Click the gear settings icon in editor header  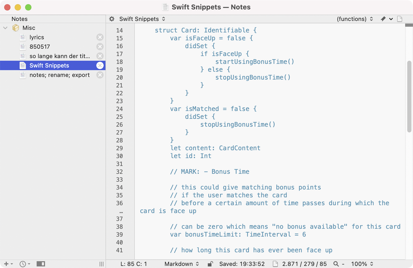pos(112,19)
